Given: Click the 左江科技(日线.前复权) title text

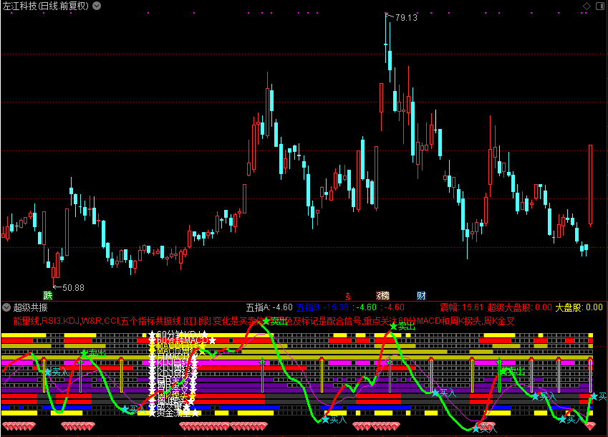Looking at the screenshot, I should coord(46,6).
